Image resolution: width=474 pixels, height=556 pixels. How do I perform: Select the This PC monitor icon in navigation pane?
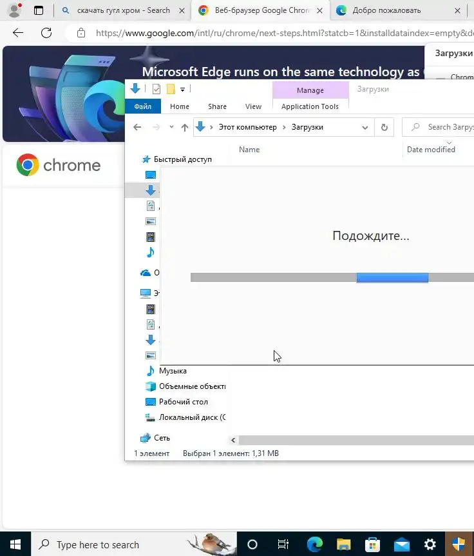tap(145, 293)
